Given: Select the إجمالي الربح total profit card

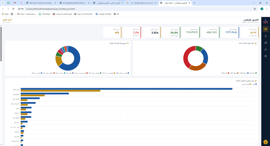Looking at the screenshot, I should [x=190, y=32].
